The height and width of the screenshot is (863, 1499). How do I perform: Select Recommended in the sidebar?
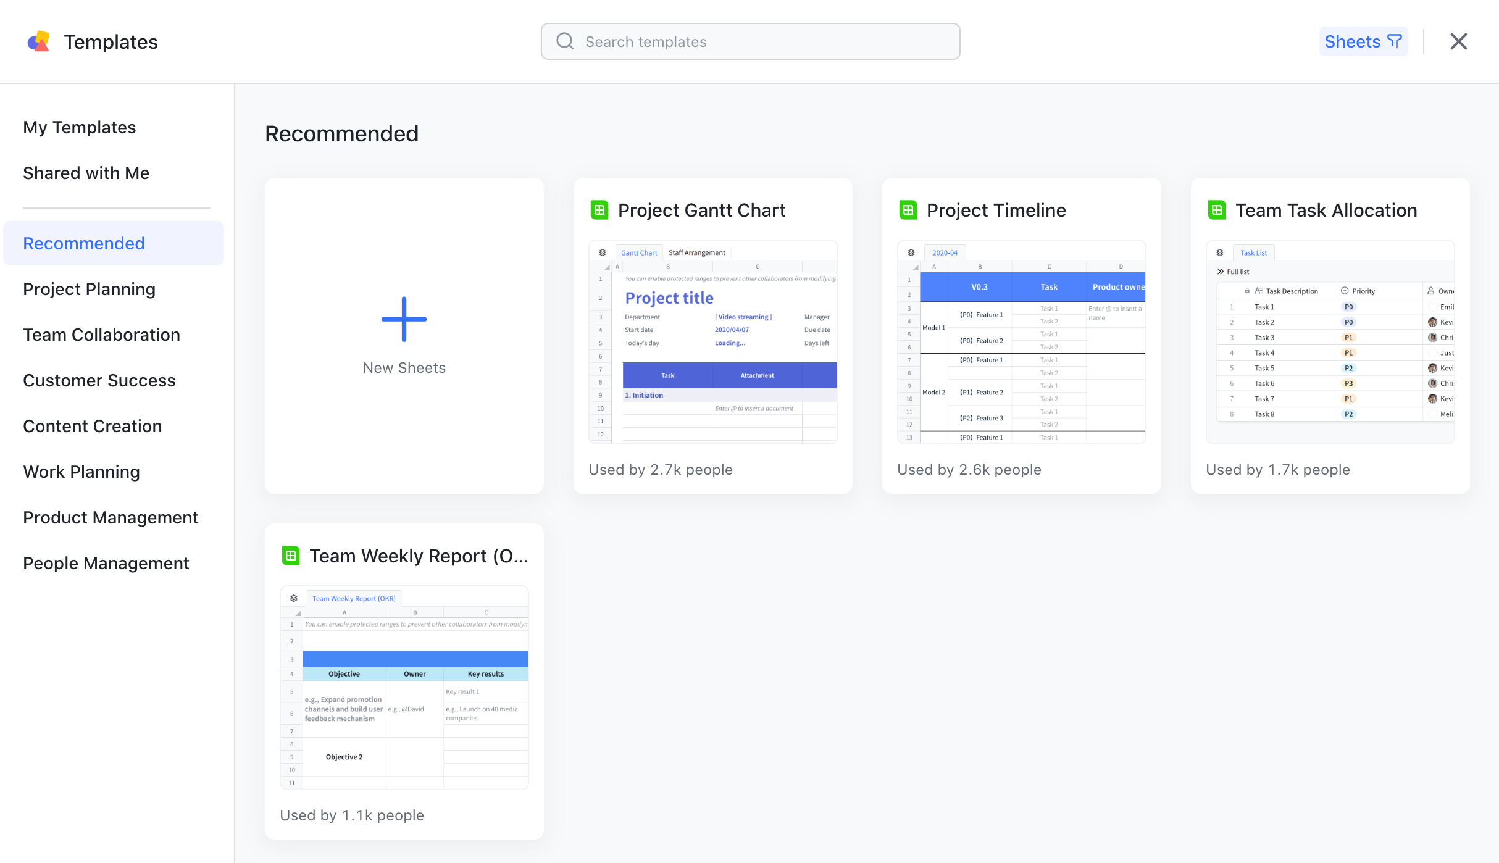(x=84, y=243)
